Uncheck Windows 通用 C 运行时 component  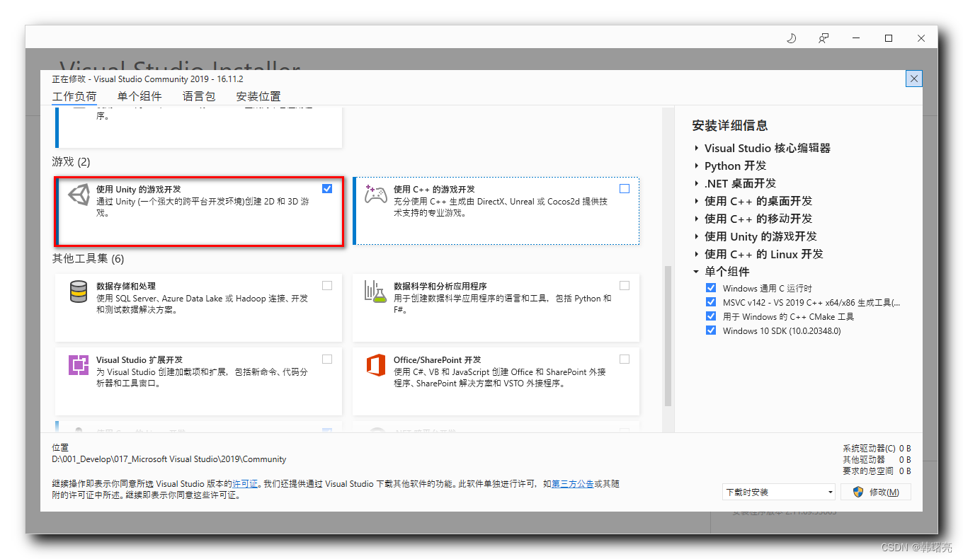coord(711,288)
